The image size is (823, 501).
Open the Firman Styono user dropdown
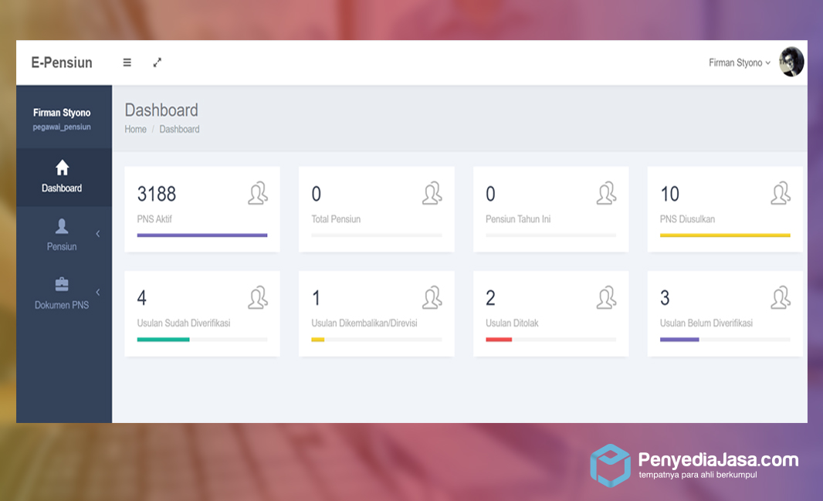[740, 63]
